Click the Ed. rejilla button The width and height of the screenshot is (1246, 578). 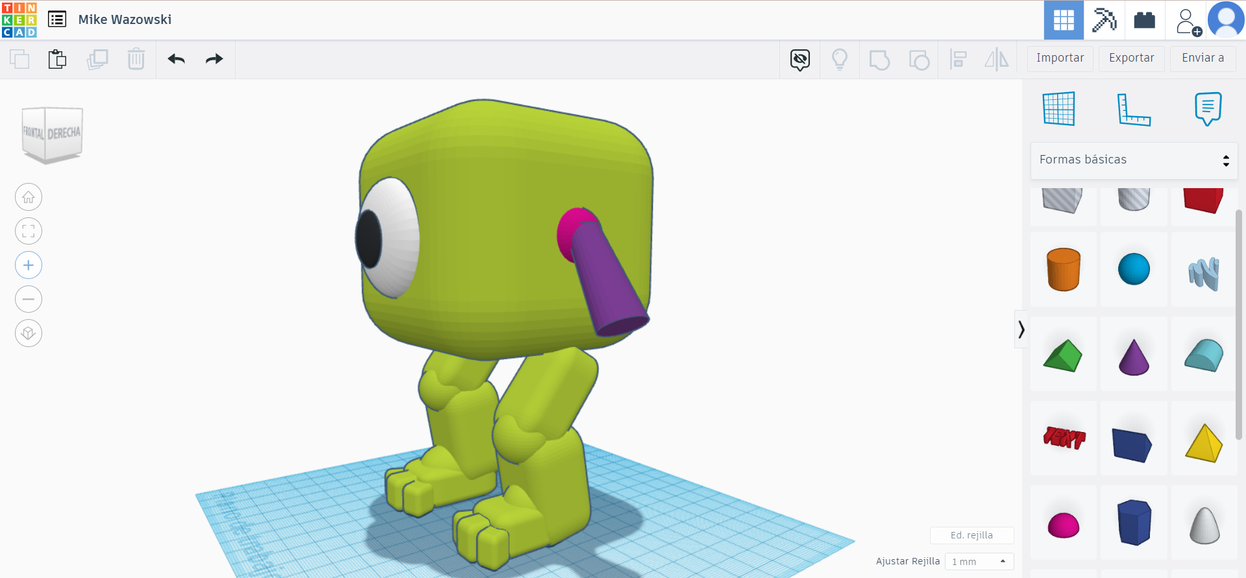coord(971,535)
